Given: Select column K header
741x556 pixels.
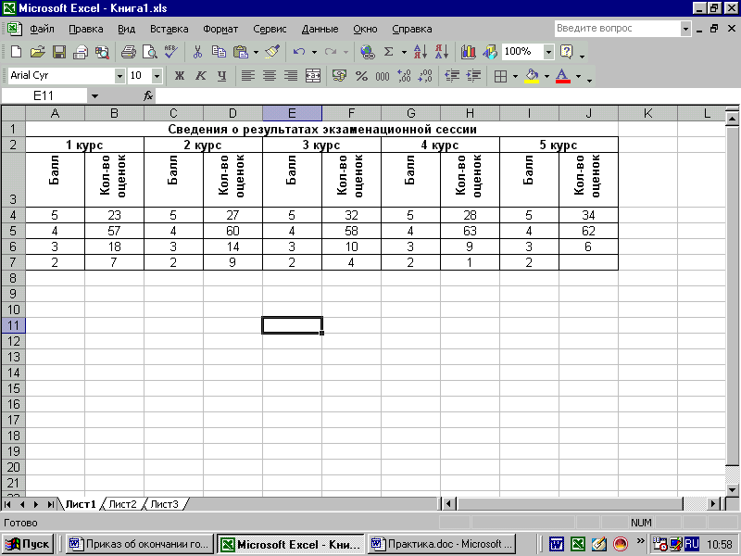Looking at the screenshot, I should (647, 113).
